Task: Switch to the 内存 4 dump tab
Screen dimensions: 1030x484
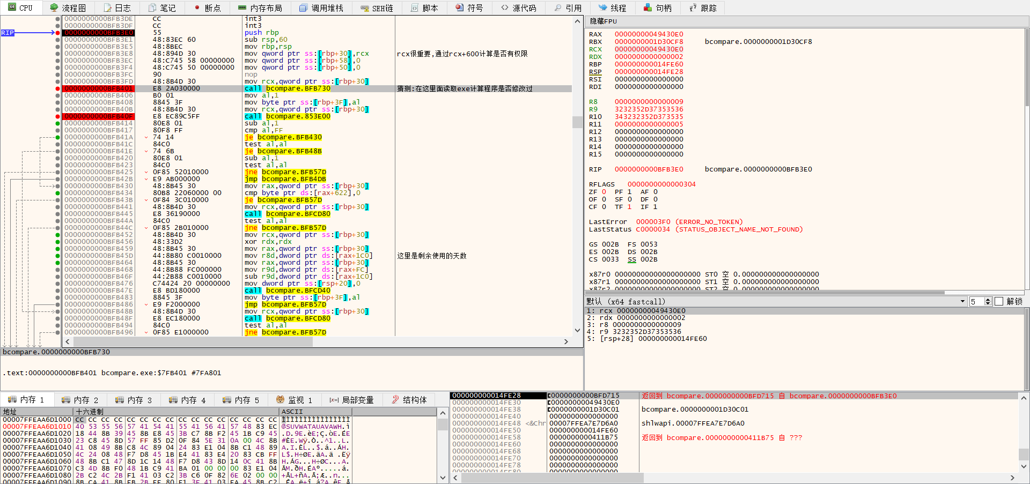Action: [187, 400]
